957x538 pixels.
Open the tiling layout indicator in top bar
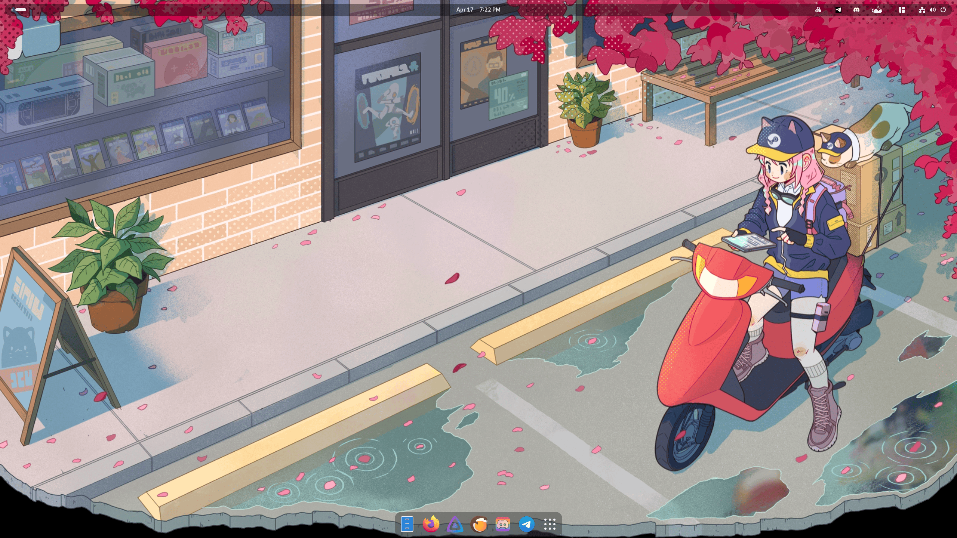point(902,10)
